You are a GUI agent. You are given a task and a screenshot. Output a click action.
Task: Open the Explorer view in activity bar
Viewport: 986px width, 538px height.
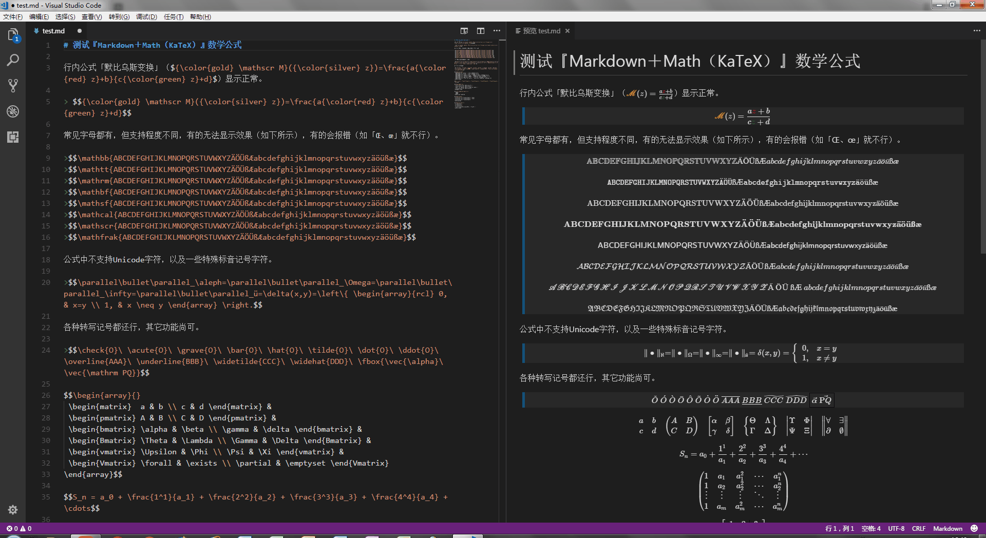coord(13,35)
